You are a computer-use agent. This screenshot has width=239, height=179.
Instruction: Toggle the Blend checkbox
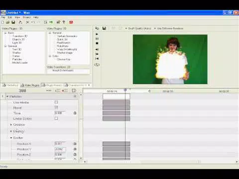[x=56, y=107]
